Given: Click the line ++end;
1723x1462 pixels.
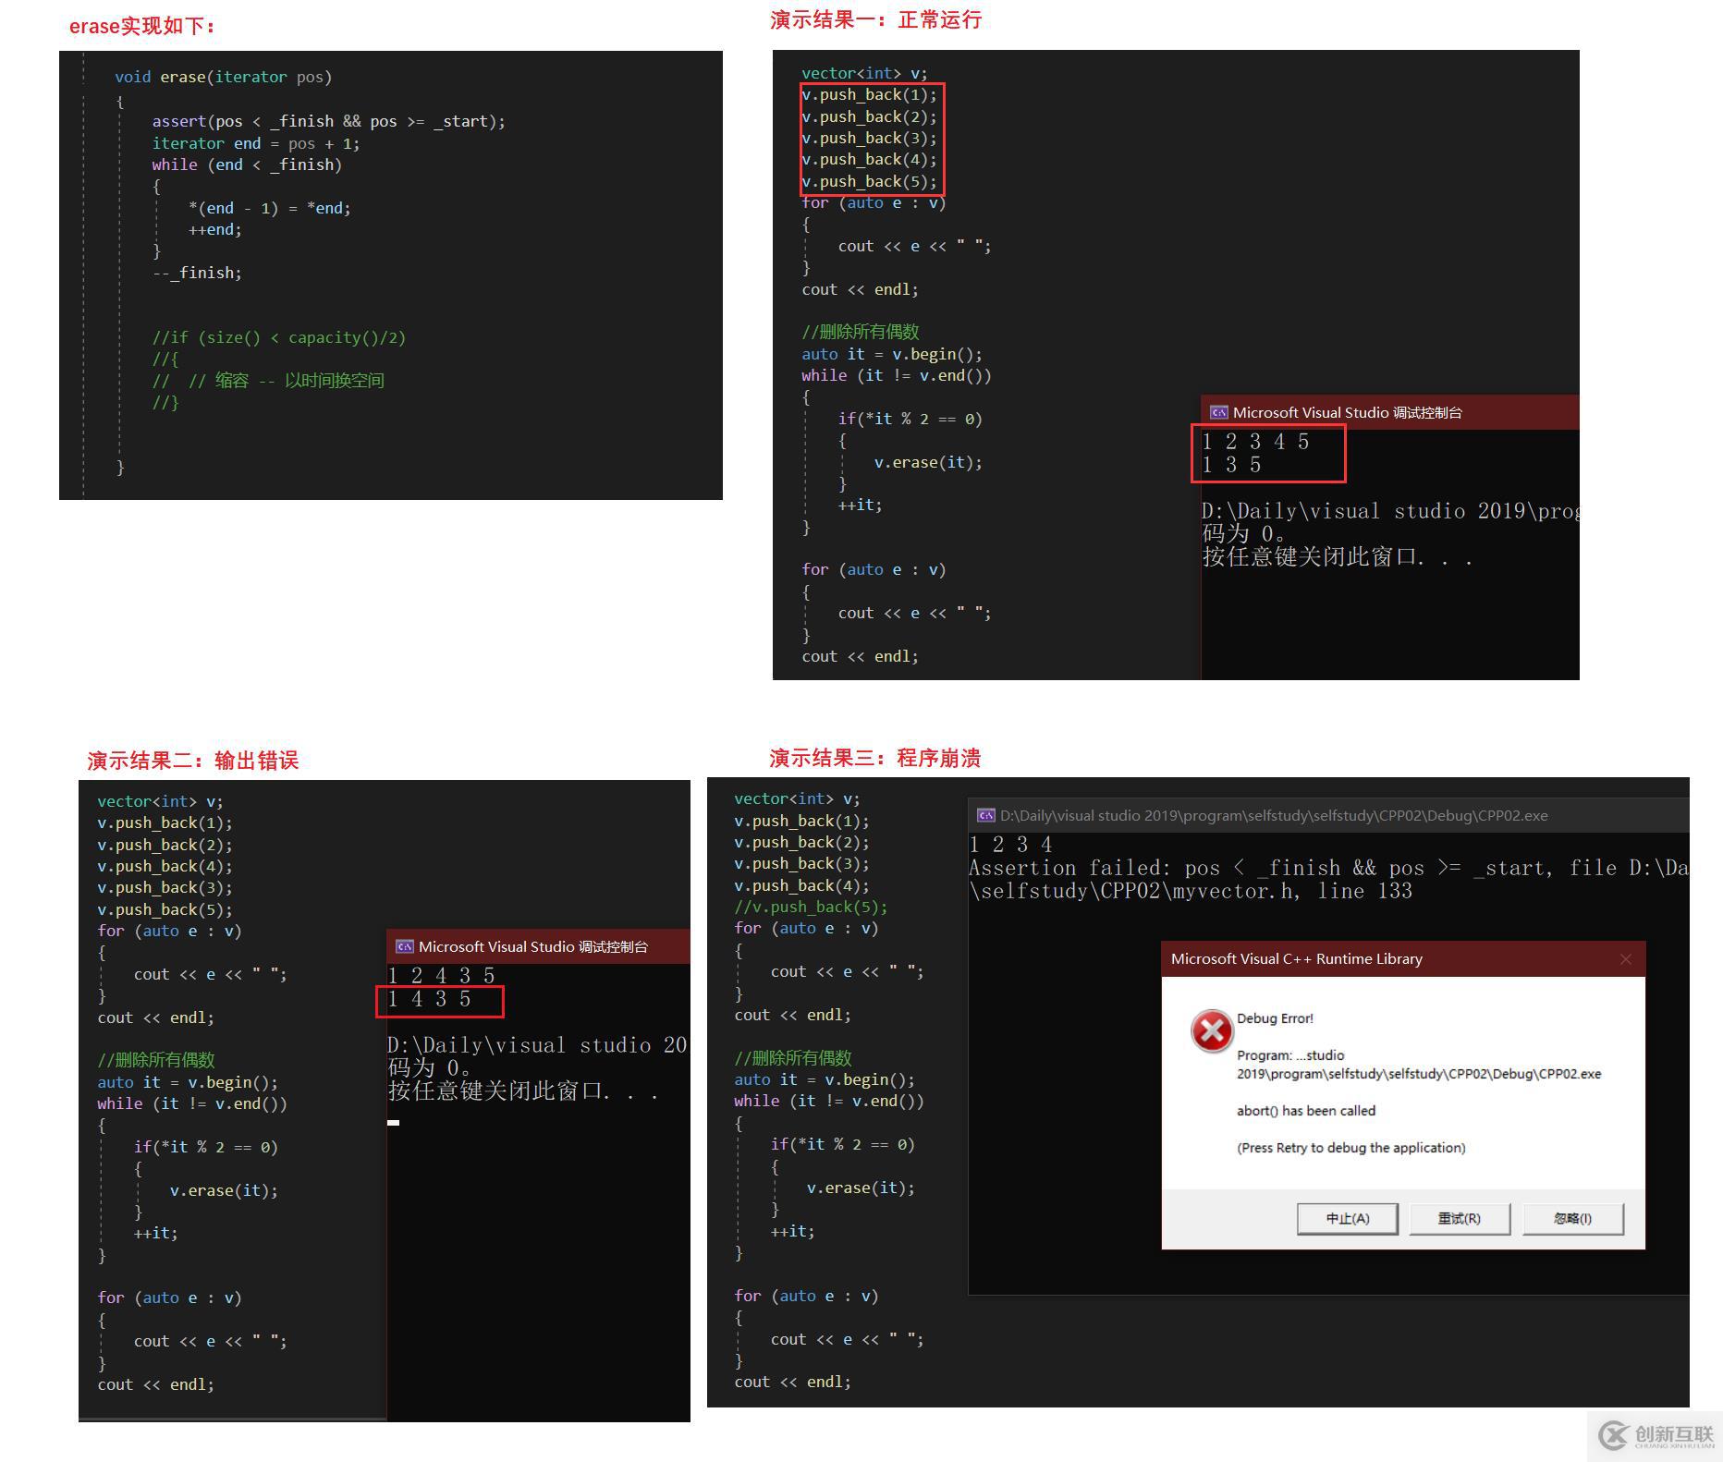Looking at the screenshot, I should [214, 229].
